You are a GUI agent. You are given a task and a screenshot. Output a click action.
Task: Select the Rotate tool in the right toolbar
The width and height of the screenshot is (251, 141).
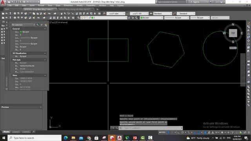(x=249, y=44)
